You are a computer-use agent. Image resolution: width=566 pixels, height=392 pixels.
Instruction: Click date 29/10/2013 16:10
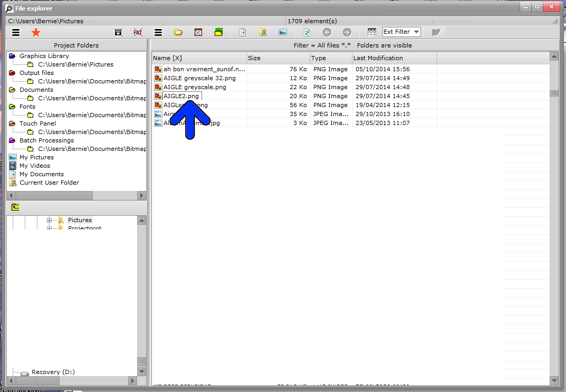382,114
